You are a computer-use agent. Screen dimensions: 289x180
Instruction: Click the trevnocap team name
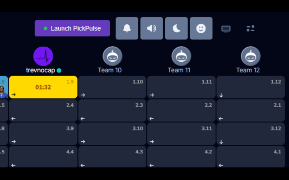pos(41,70)
